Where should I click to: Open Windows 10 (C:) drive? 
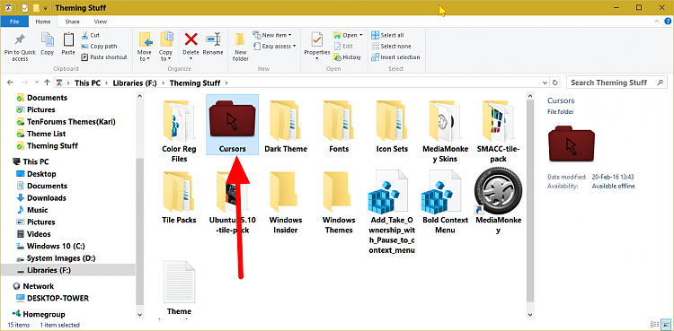(56, 246)
